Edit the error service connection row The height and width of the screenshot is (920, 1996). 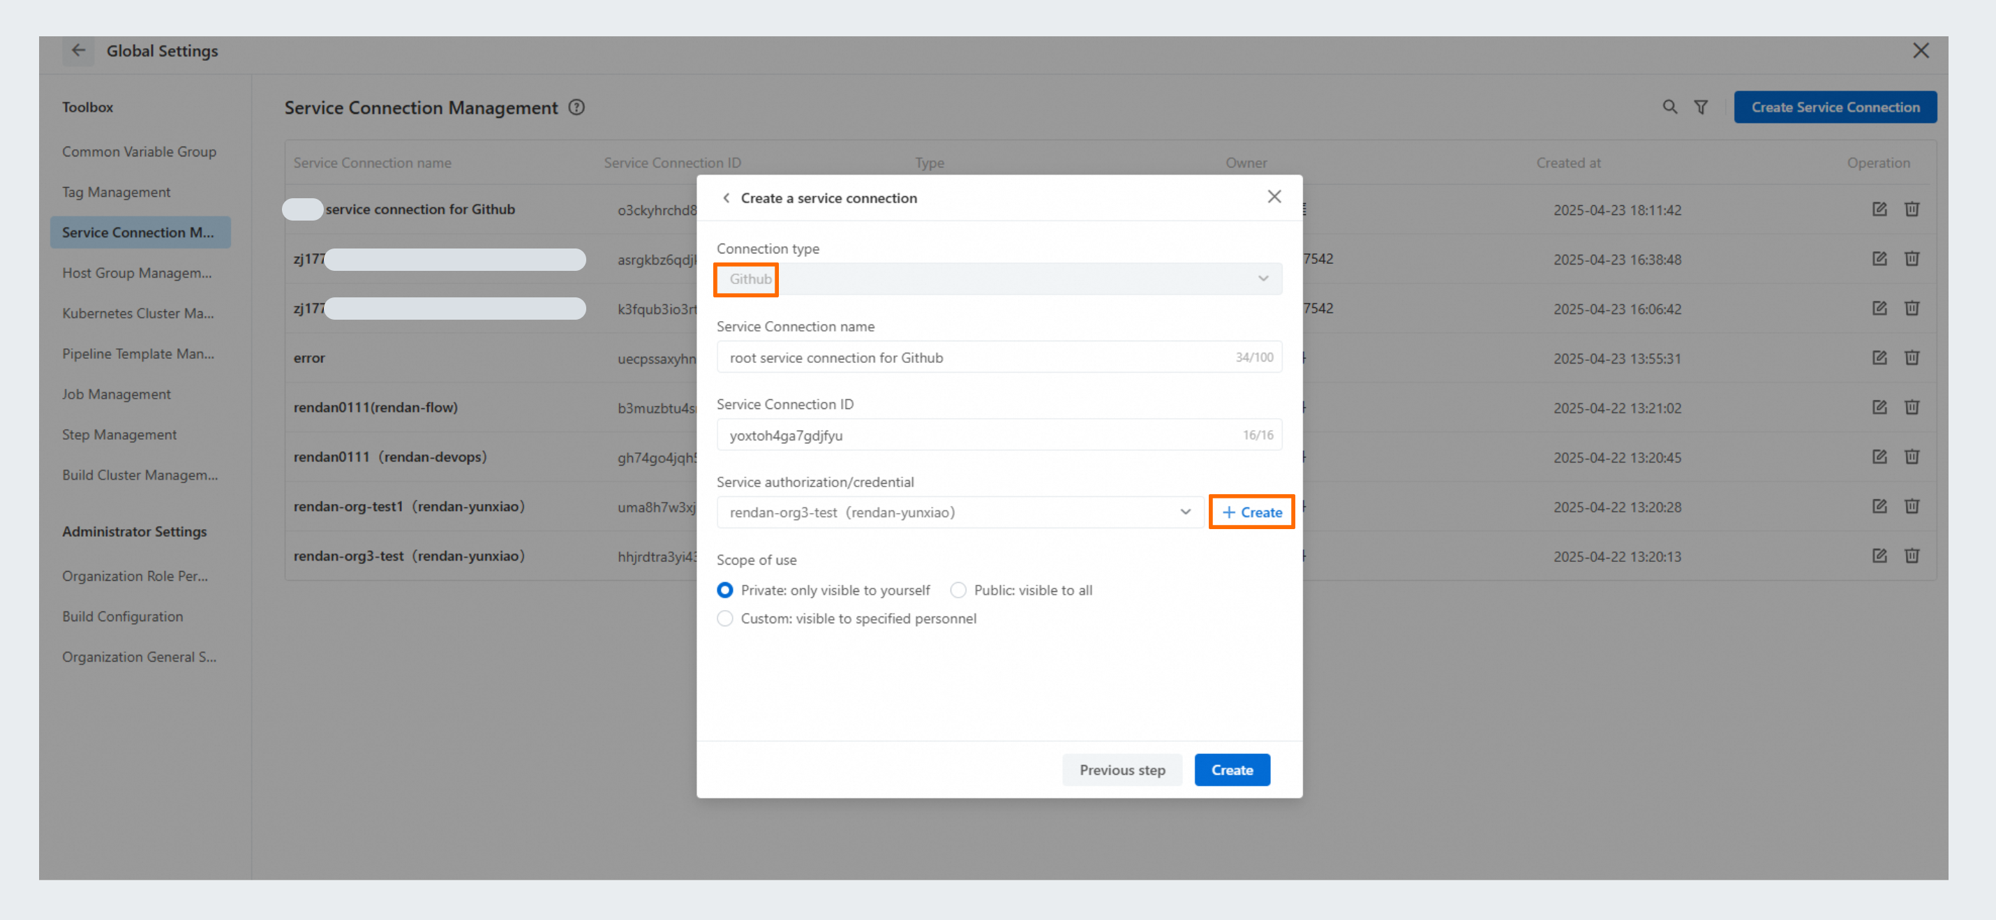[1879, 357]
